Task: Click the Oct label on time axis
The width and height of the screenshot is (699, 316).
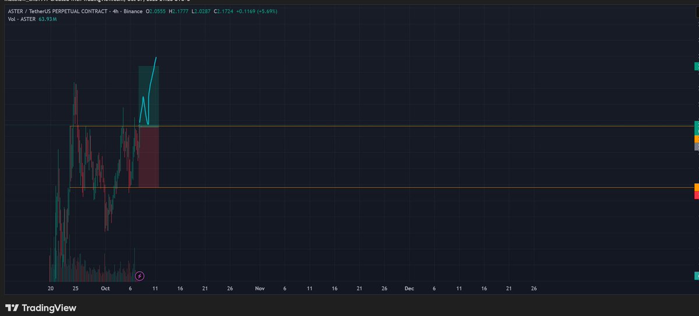Action: [x=105, y=288]
